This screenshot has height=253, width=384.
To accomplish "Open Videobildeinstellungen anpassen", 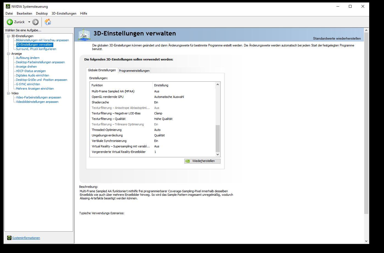I will [37, 102].
